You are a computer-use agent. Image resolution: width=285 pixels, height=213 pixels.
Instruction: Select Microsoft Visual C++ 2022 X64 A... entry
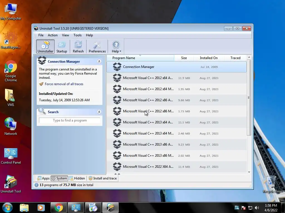pos(176,167)
